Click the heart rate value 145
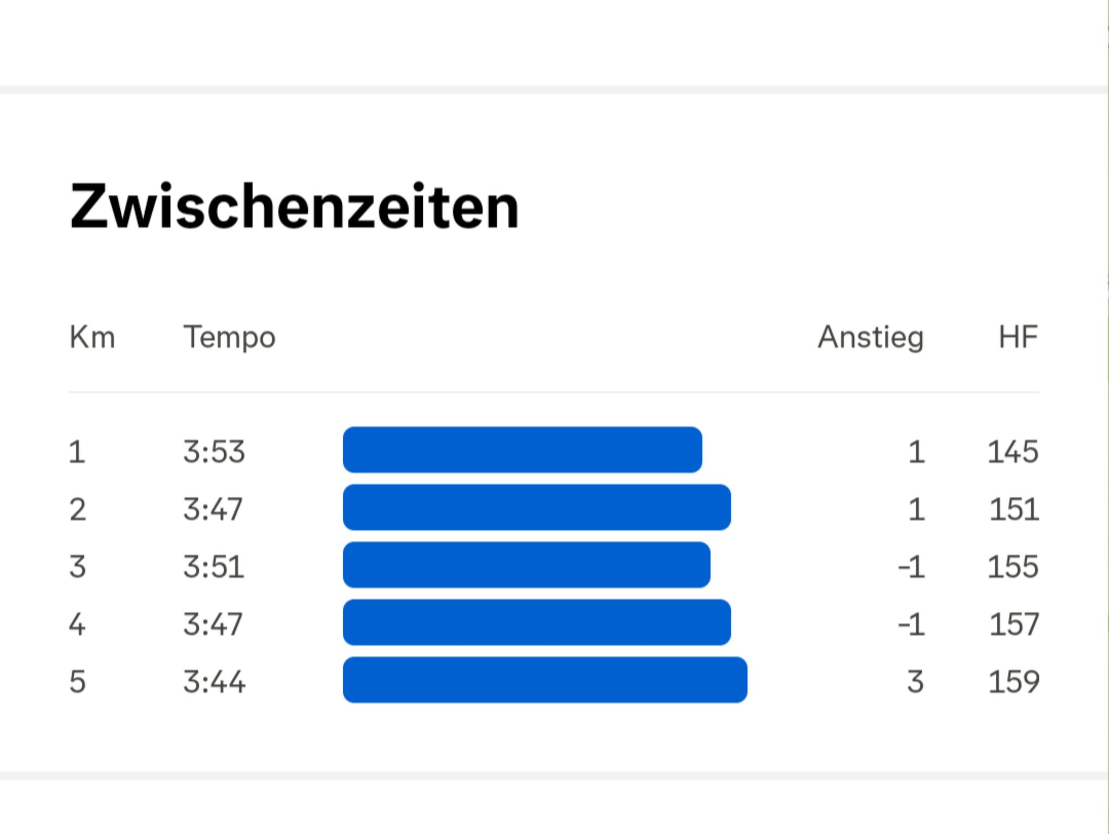The height and width of the screenshot is (834, 1109). [1013, 452]
